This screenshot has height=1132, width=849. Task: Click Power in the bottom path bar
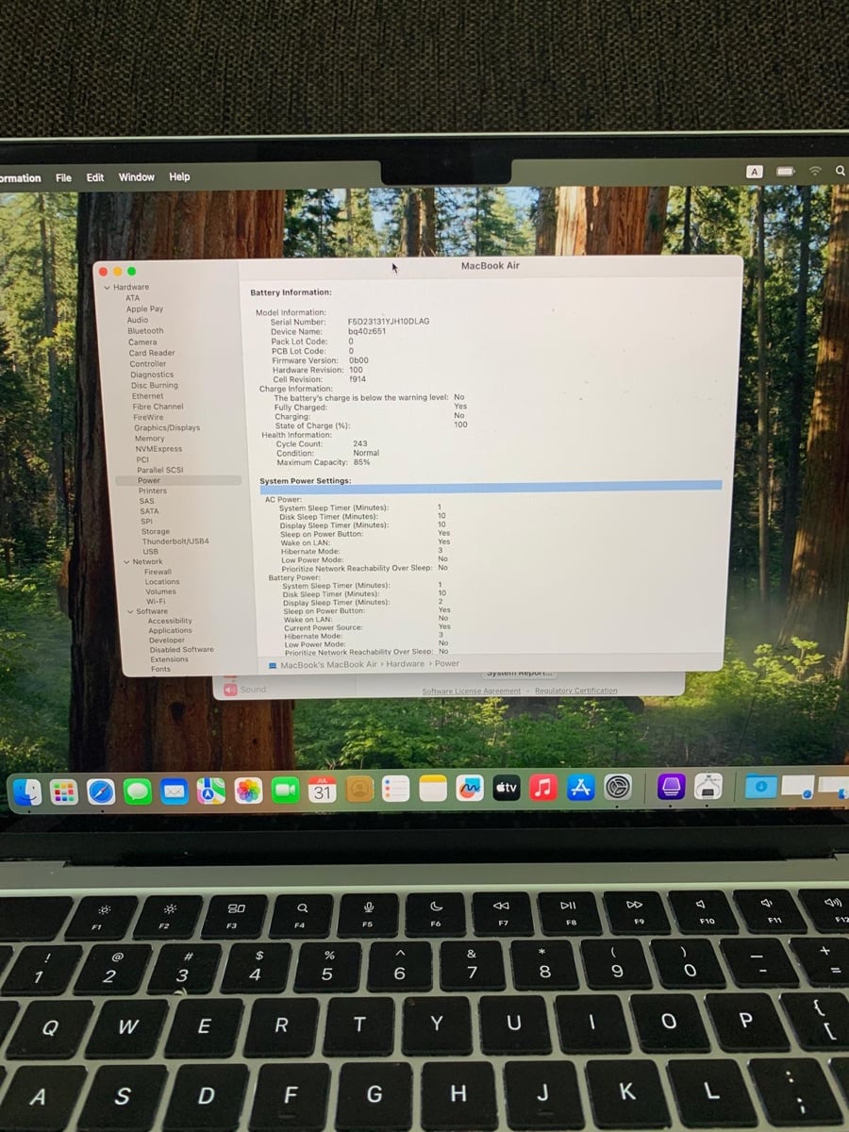point(447,663)
